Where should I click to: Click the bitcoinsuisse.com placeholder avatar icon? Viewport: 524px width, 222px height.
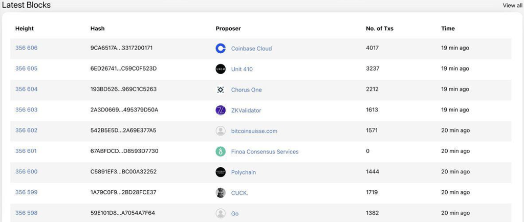[x=221, y=131]
